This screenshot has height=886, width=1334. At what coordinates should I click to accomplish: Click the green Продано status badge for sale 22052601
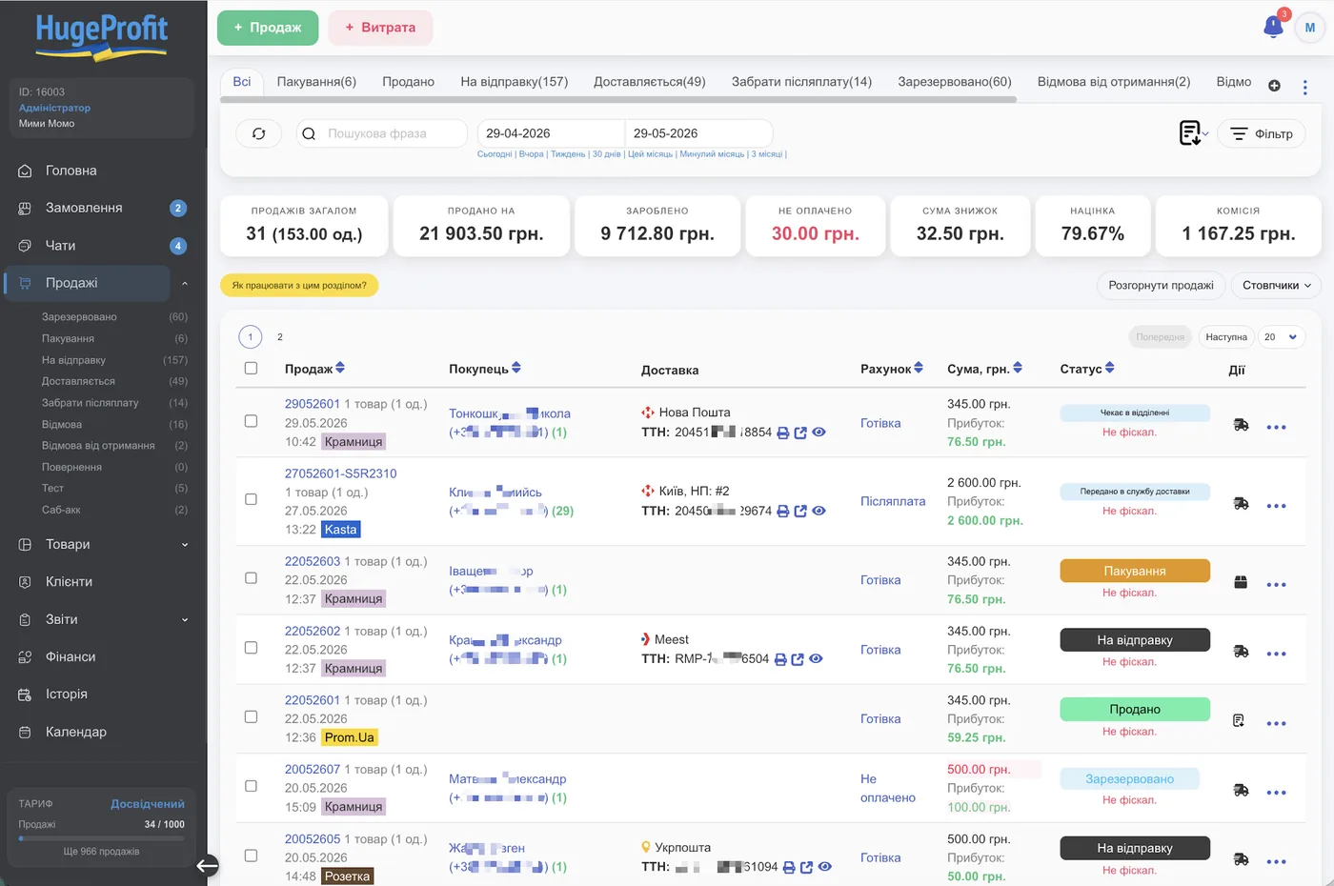(1135, 709)
